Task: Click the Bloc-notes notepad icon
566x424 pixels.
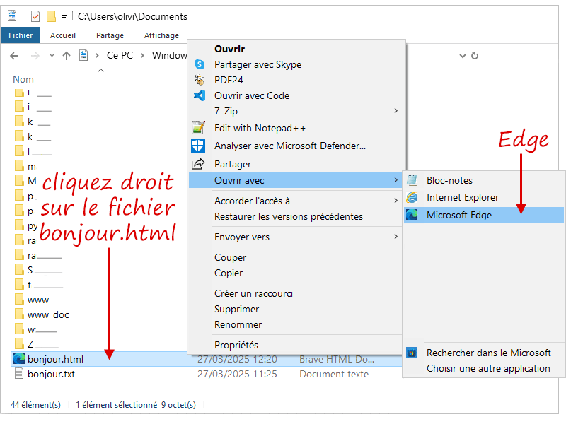Action: coord(412,180)
